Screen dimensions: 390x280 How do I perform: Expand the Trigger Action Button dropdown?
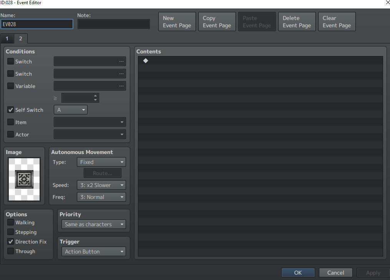pyautogui.click(x=93, y=252)
